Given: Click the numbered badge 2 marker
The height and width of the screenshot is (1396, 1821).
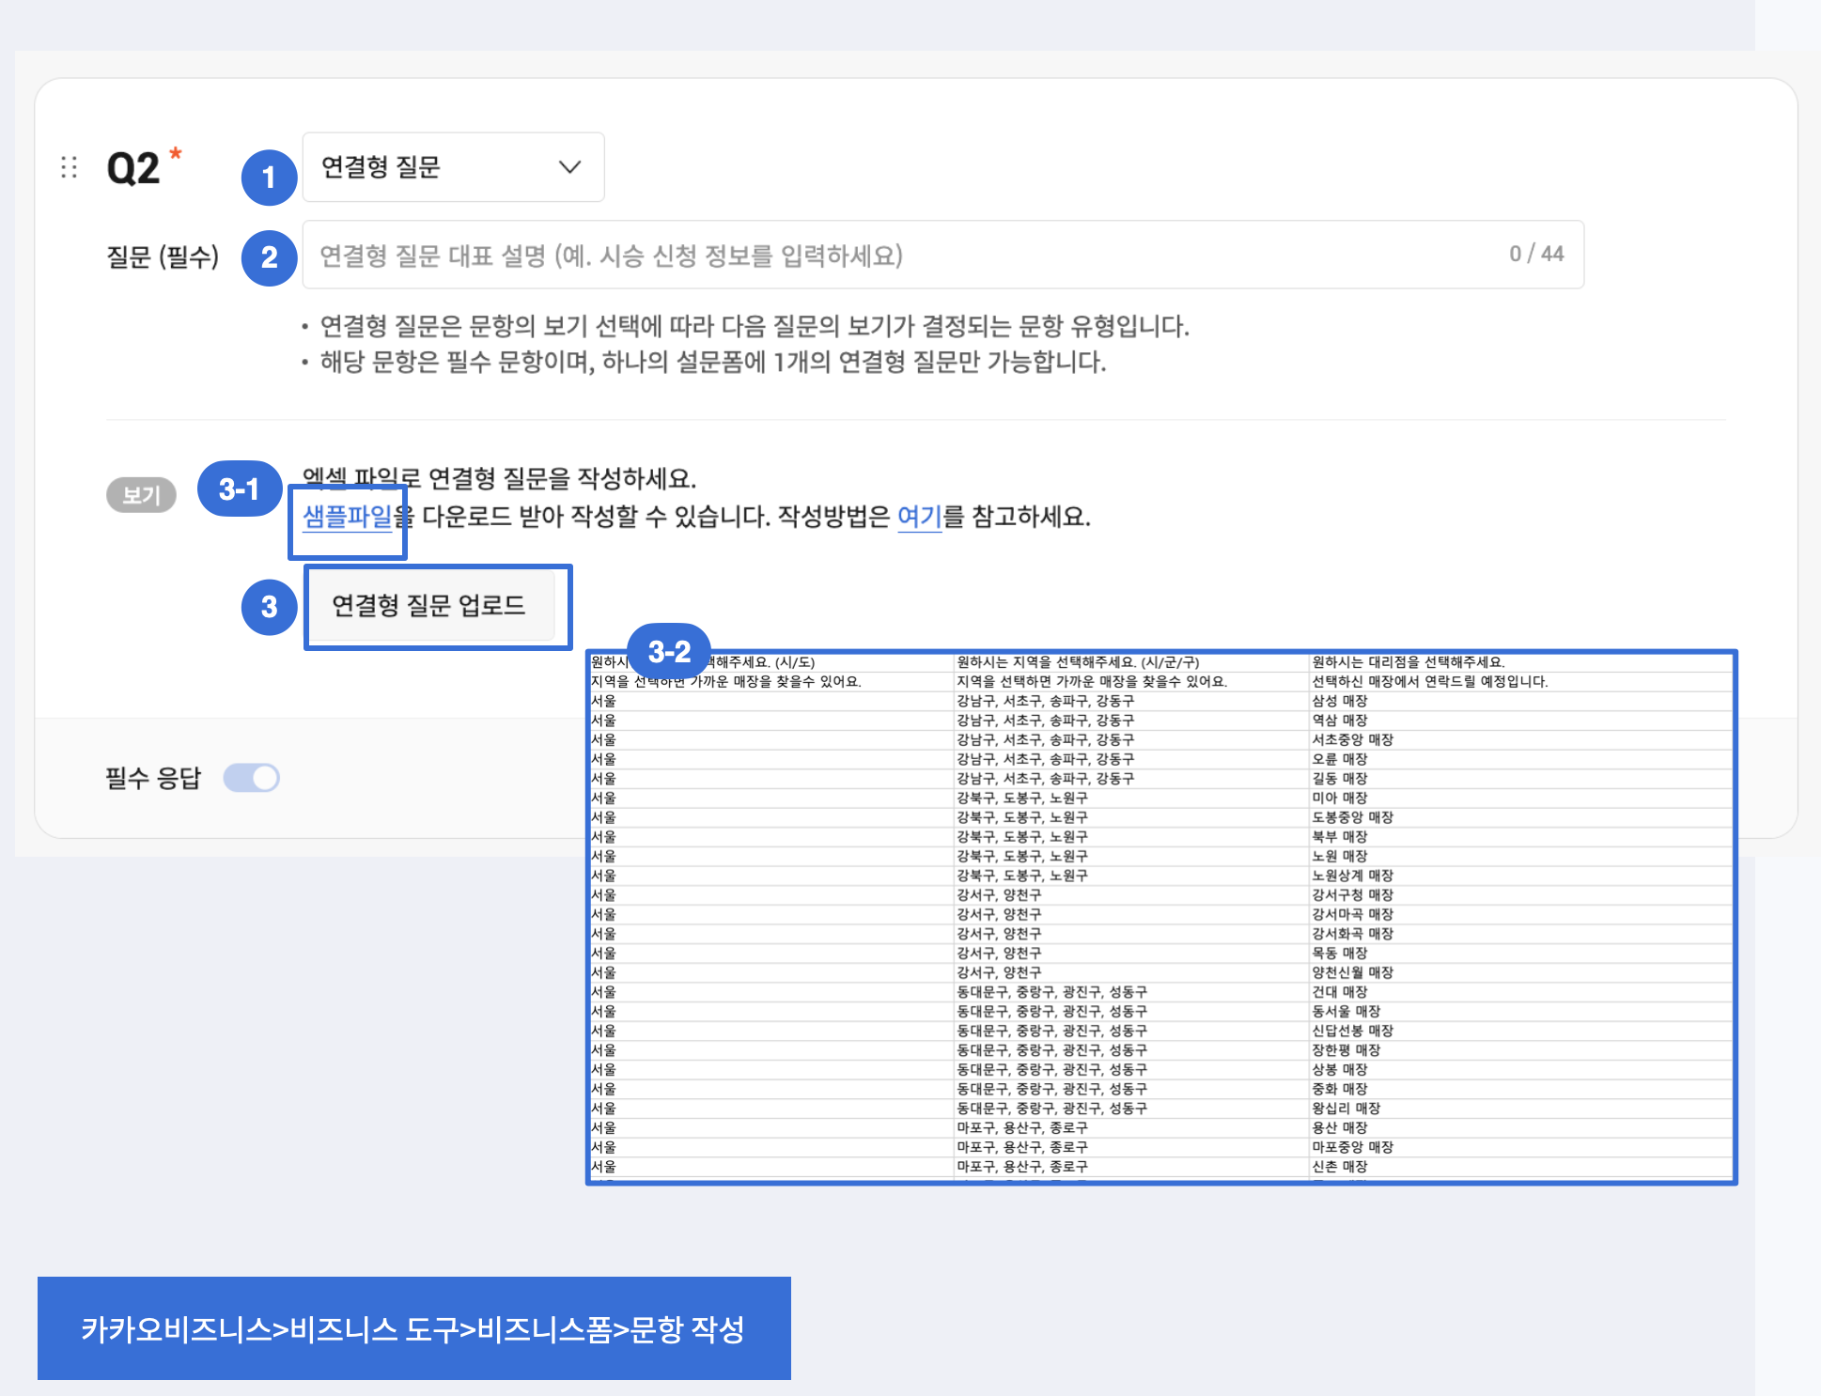Looking at the screenshot, I should tap(269, 257).
